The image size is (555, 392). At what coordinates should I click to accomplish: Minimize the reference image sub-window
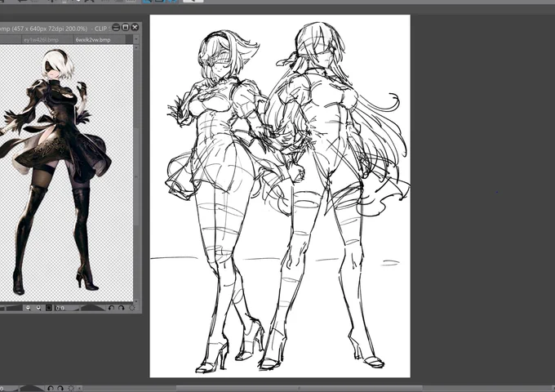(116, 27)
